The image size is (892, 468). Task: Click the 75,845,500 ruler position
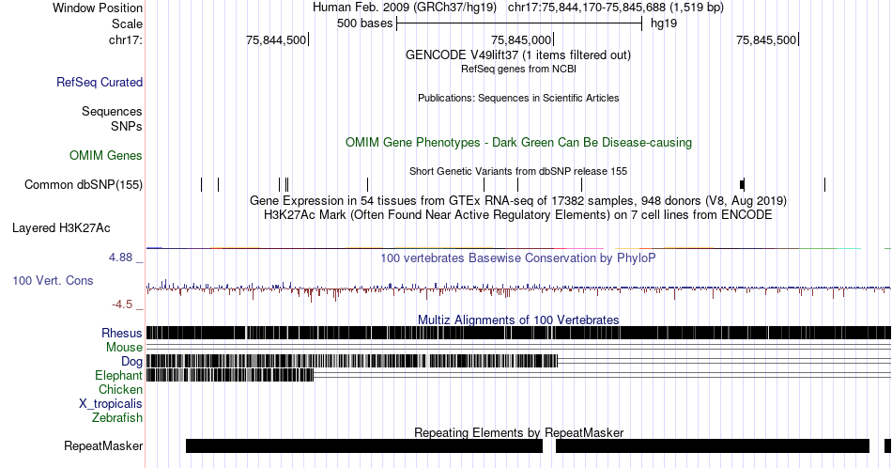pyautogui.click(x=766, y=39)
